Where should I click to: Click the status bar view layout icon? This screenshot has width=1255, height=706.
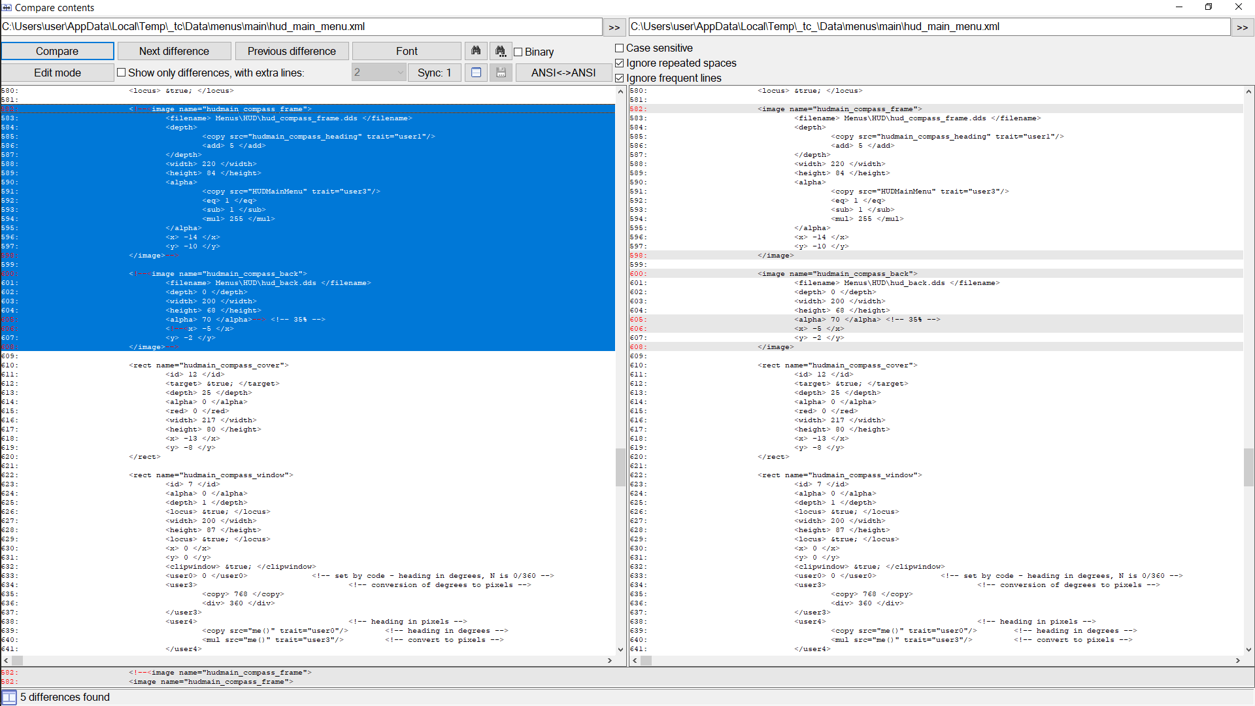9,697
